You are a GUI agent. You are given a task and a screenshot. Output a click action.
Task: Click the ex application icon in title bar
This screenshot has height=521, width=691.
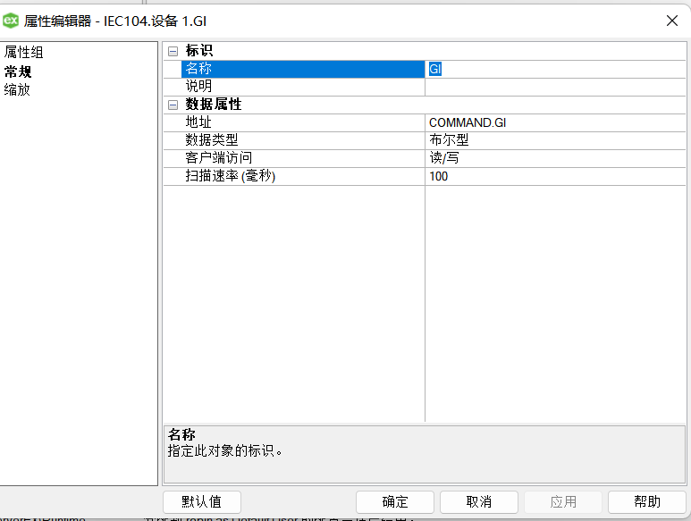pyautogui.click(x=12, y=20)
